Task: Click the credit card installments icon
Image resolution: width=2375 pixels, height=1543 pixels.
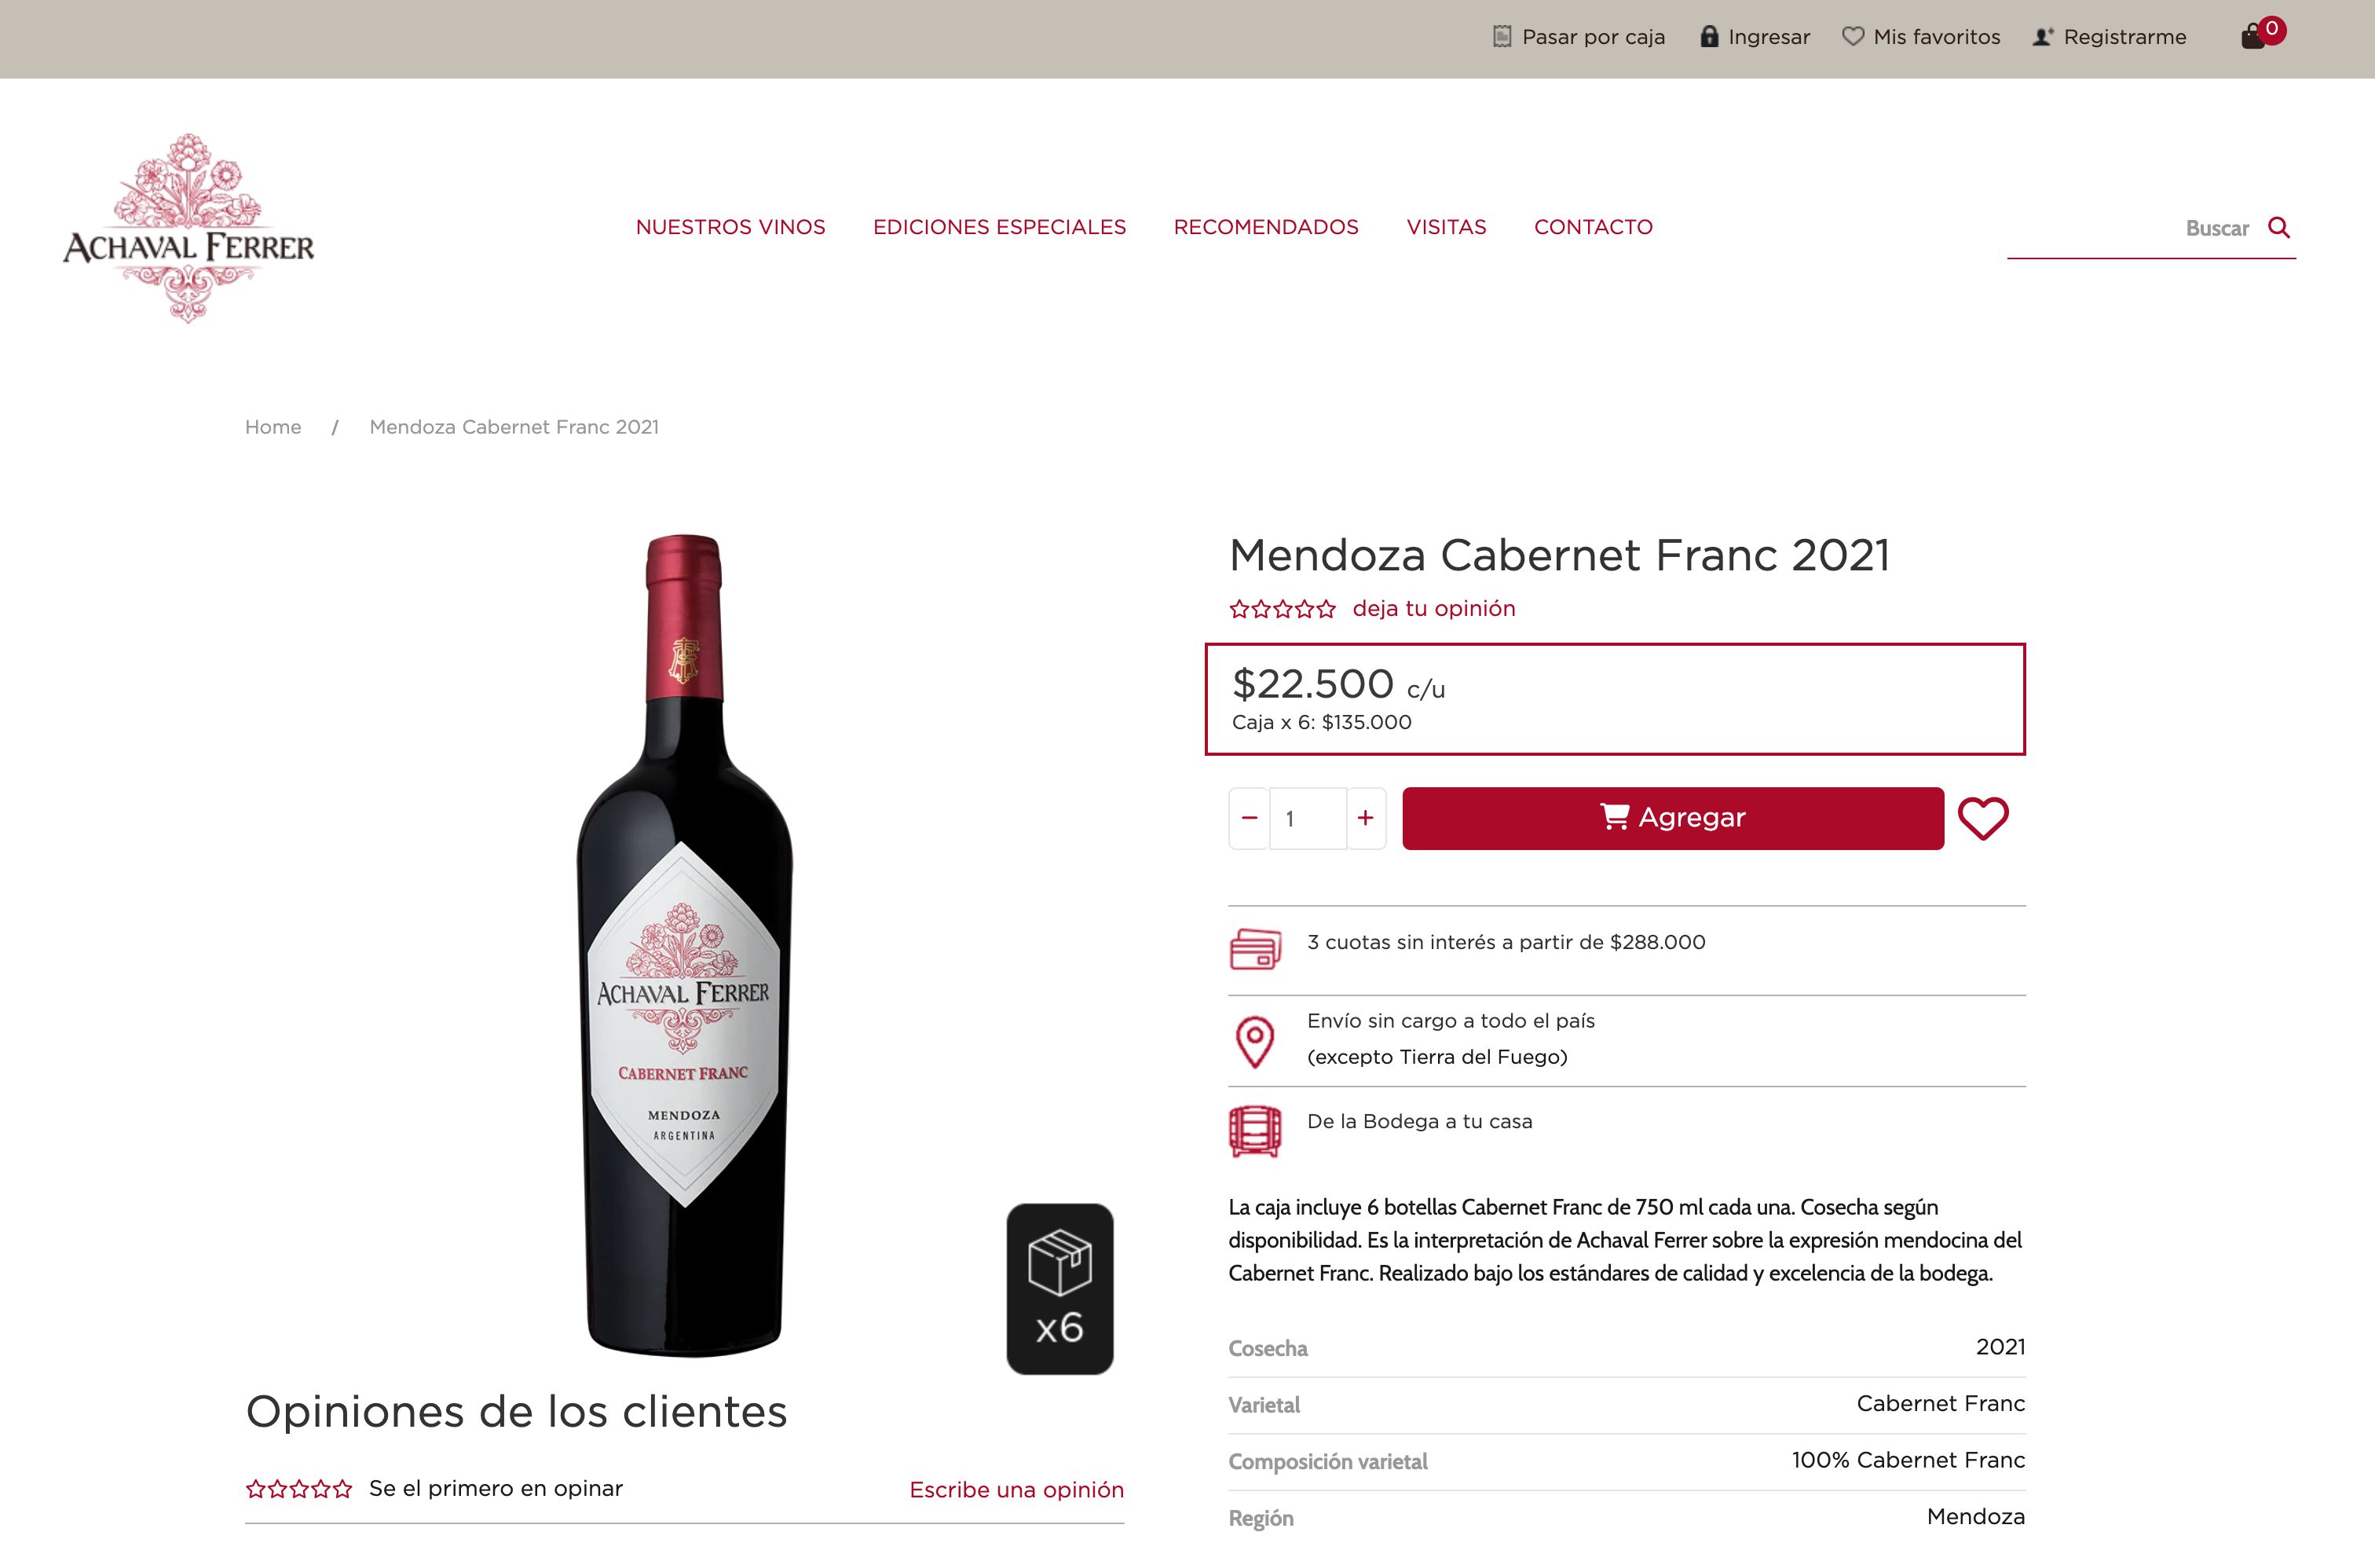Action: tap(1255, 948)
